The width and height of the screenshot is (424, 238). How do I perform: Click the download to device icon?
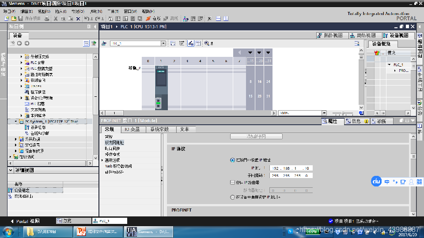tap(118, 19)
